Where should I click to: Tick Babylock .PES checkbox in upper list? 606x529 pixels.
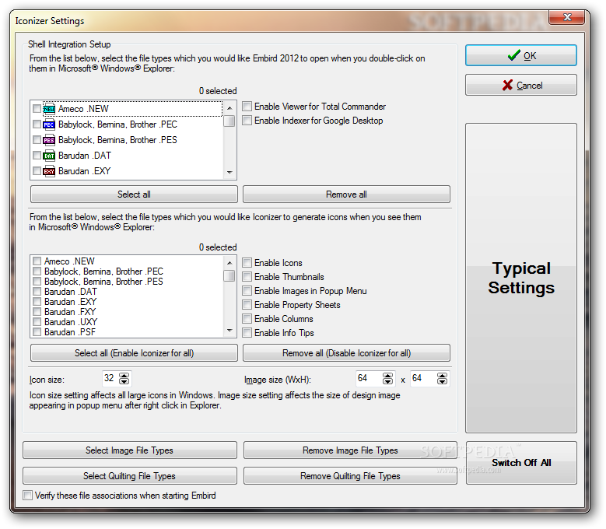(x=37, y=139)
